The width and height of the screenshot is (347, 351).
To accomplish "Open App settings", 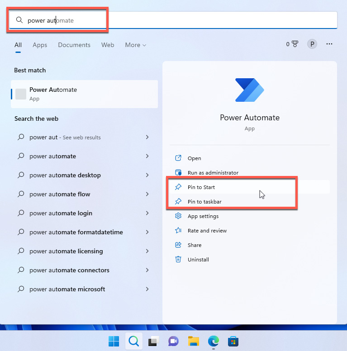I will pos(203,216).
